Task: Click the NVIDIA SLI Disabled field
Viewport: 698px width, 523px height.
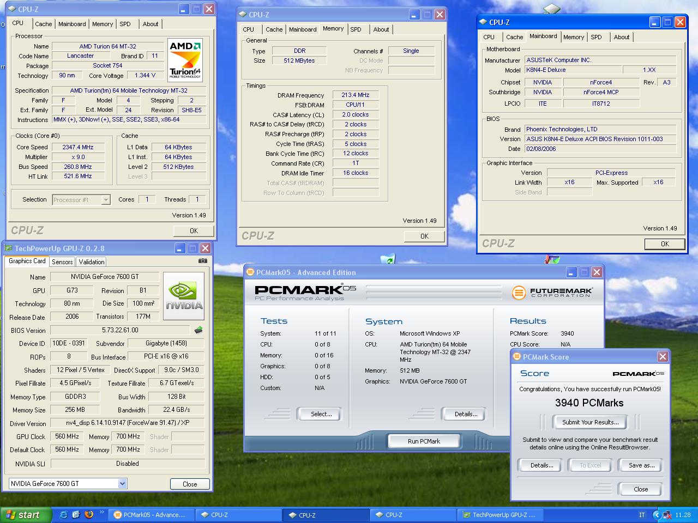Action: 127,464
